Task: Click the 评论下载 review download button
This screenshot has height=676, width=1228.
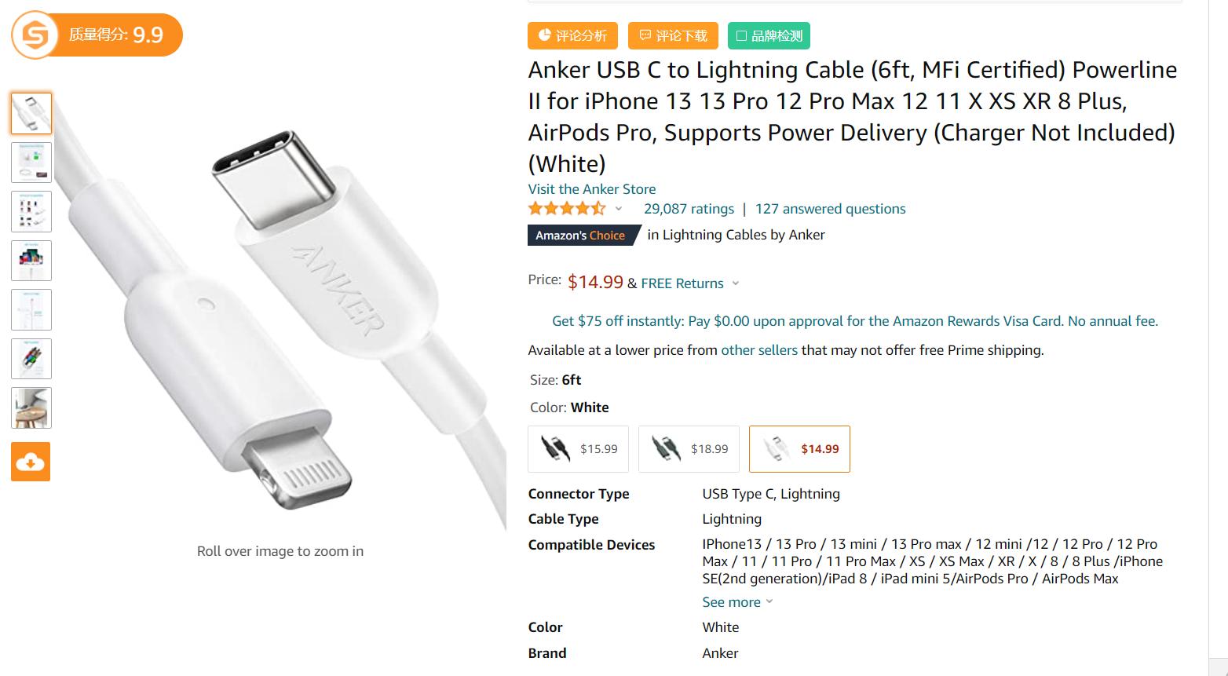Action: coord(673,35)
